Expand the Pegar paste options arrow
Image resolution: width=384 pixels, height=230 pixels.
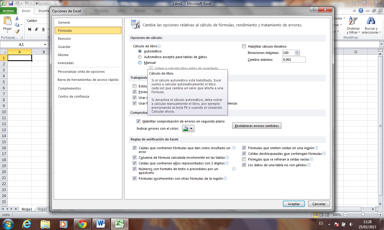click(7, 33)
